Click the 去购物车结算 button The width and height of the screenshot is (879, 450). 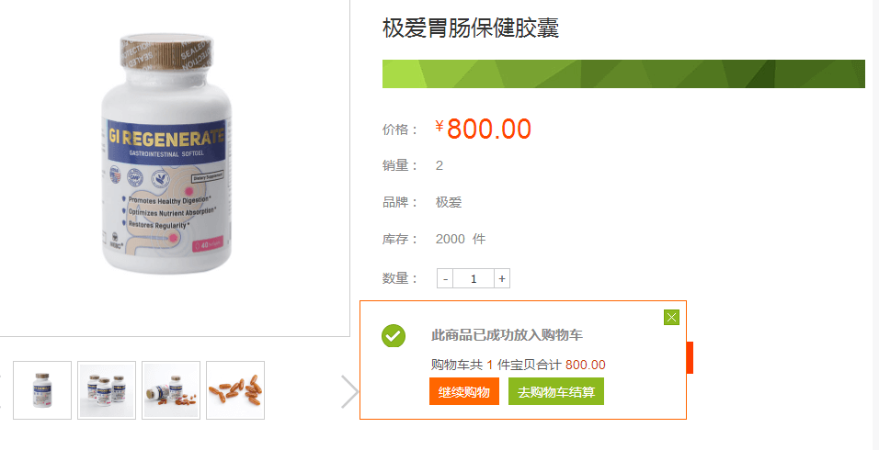[556, 391]
